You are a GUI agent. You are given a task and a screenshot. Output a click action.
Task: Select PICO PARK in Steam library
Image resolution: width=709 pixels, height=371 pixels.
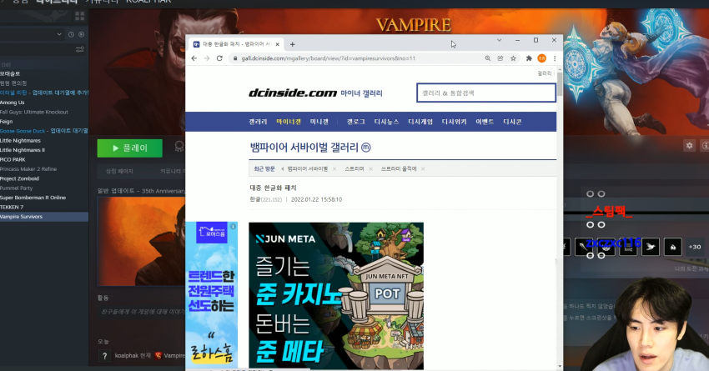point(13,159)
